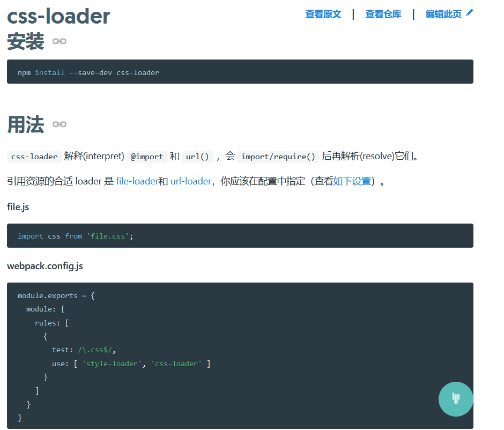Follow the file-loader hyperlink
This screenshot has height=430, width=504.
[x=137, y=181]
